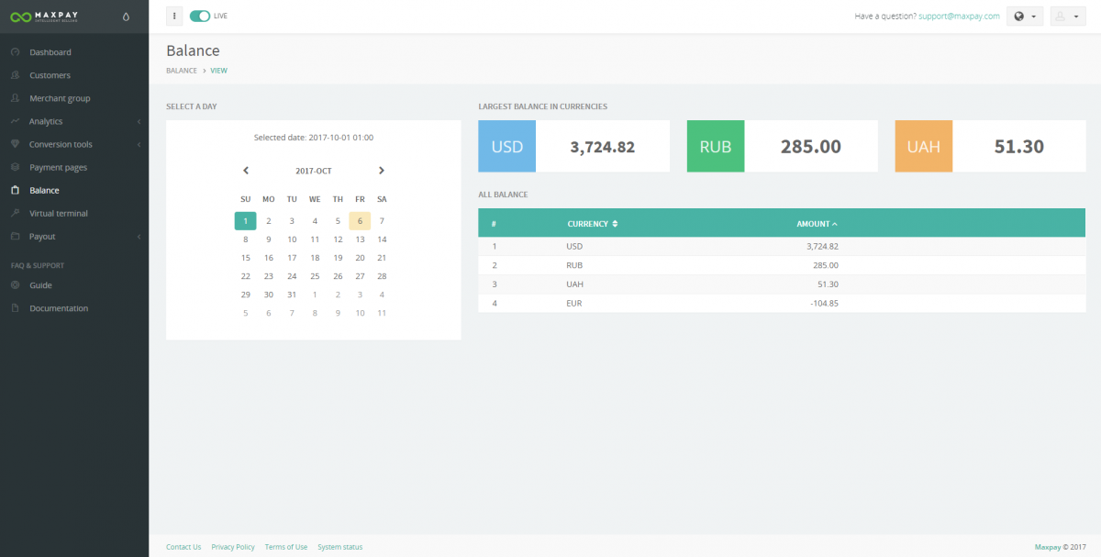The width and height of the screenshot is (1101, 557).
Task: Click the Guide icon under FAQ & Support
Action: pyautogui.click(x=17, y=284)
